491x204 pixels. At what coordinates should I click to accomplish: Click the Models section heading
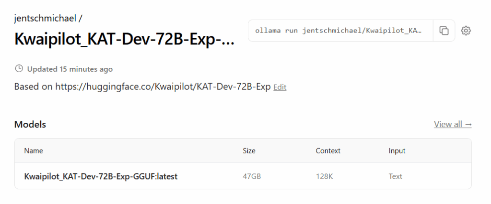(x=30, y=124)
